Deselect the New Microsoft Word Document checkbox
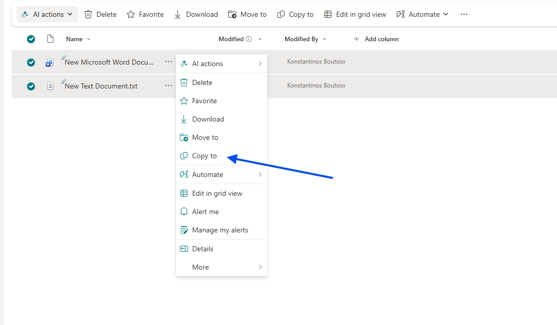The height and width of the screenshot is (325, 557). coord(31,63)
